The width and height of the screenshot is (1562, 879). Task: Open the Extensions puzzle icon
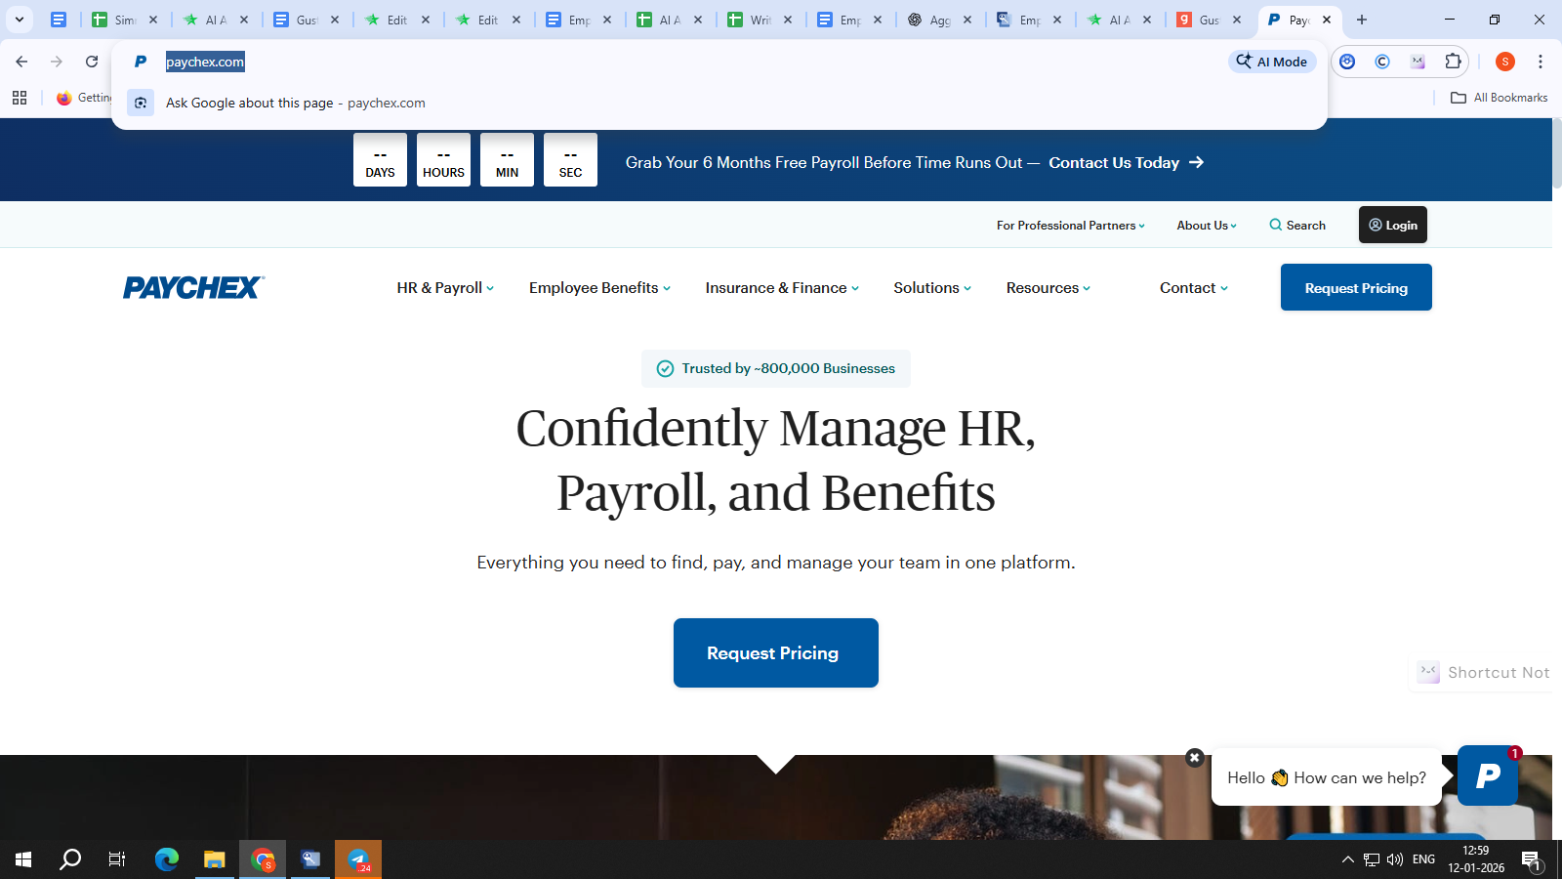(x=1453, y=62)
